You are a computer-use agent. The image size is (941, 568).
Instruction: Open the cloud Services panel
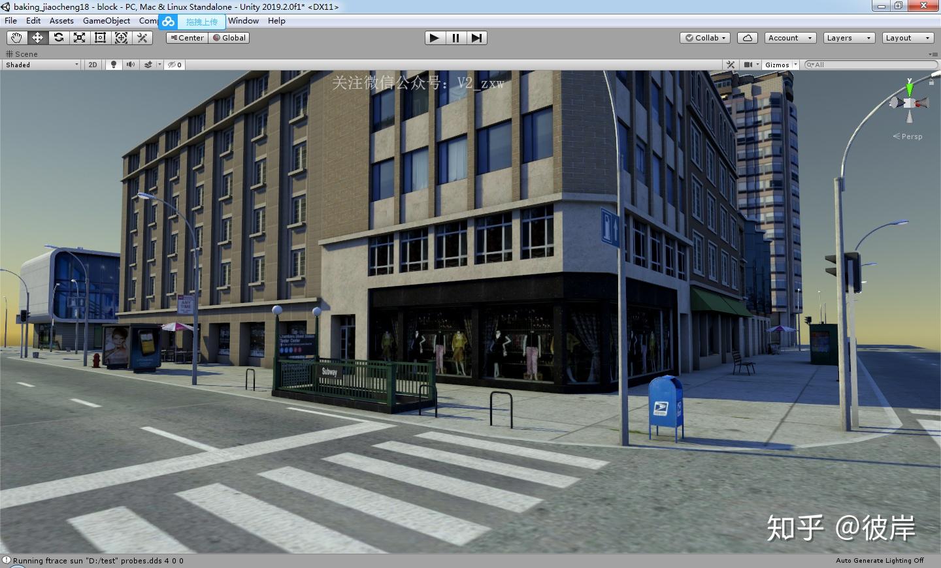coord(747,38)
